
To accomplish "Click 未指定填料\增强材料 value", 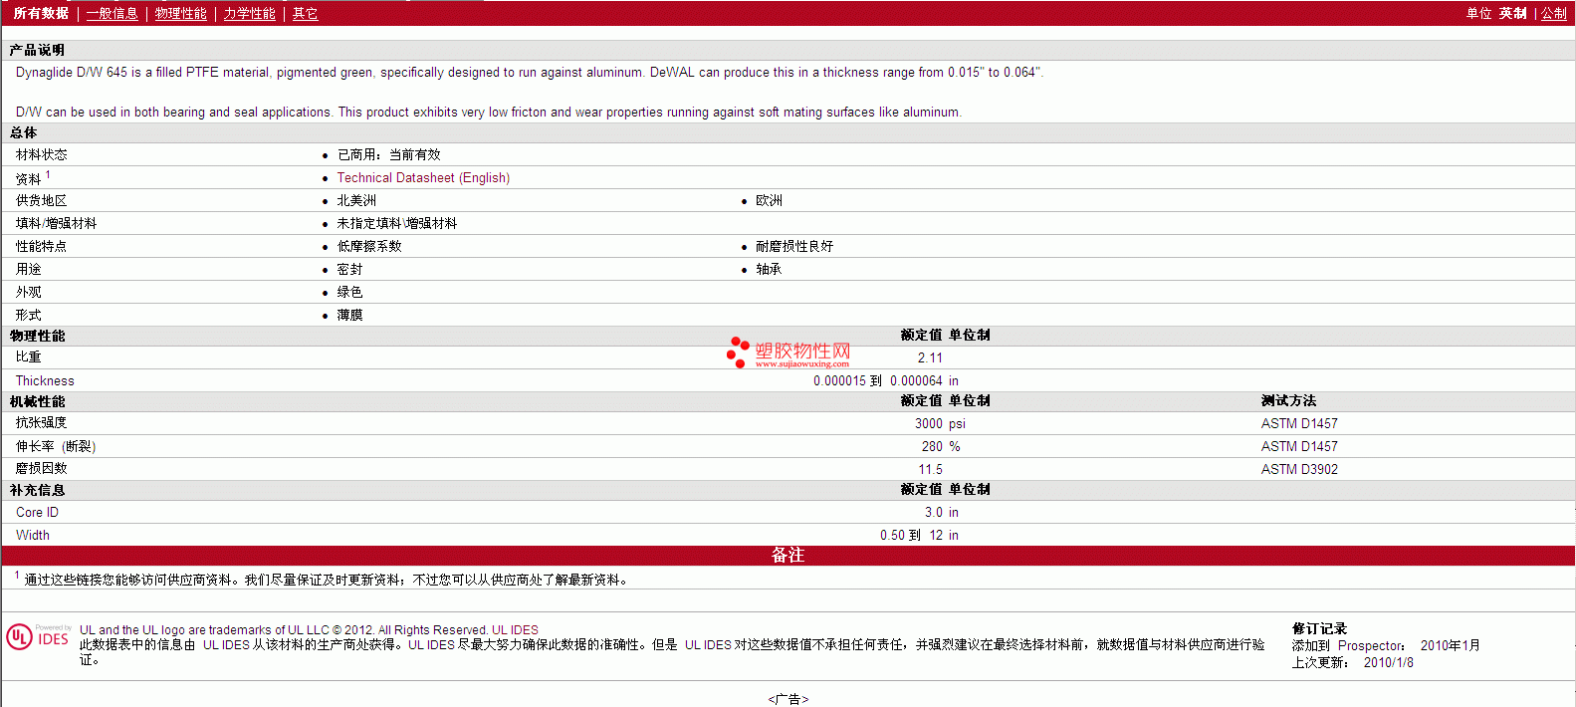I will pos(396,223).
